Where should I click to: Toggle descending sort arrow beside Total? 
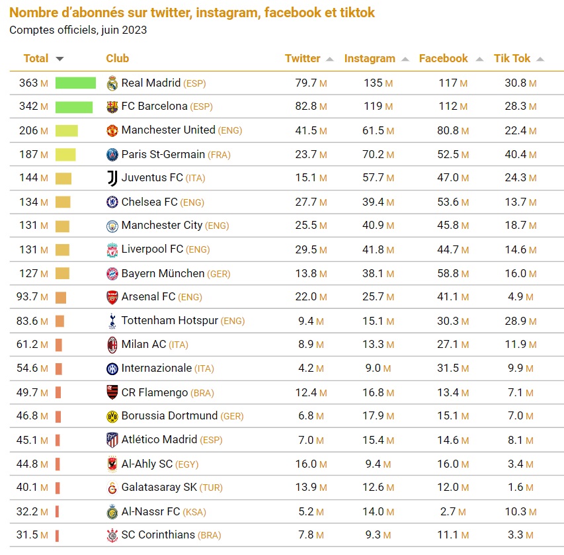[60, 59]
